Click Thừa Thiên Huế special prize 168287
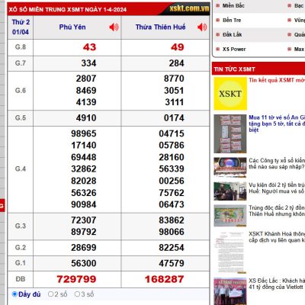 pyautogui.click(x=164, y=279)
